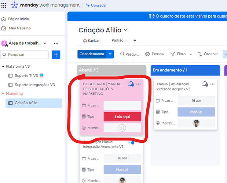Open the Pessoa filter

click(154, 54)
